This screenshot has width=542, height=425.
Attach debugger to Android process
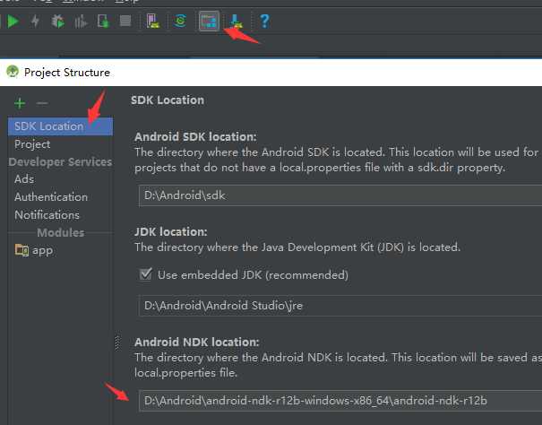tap(103, 22)
